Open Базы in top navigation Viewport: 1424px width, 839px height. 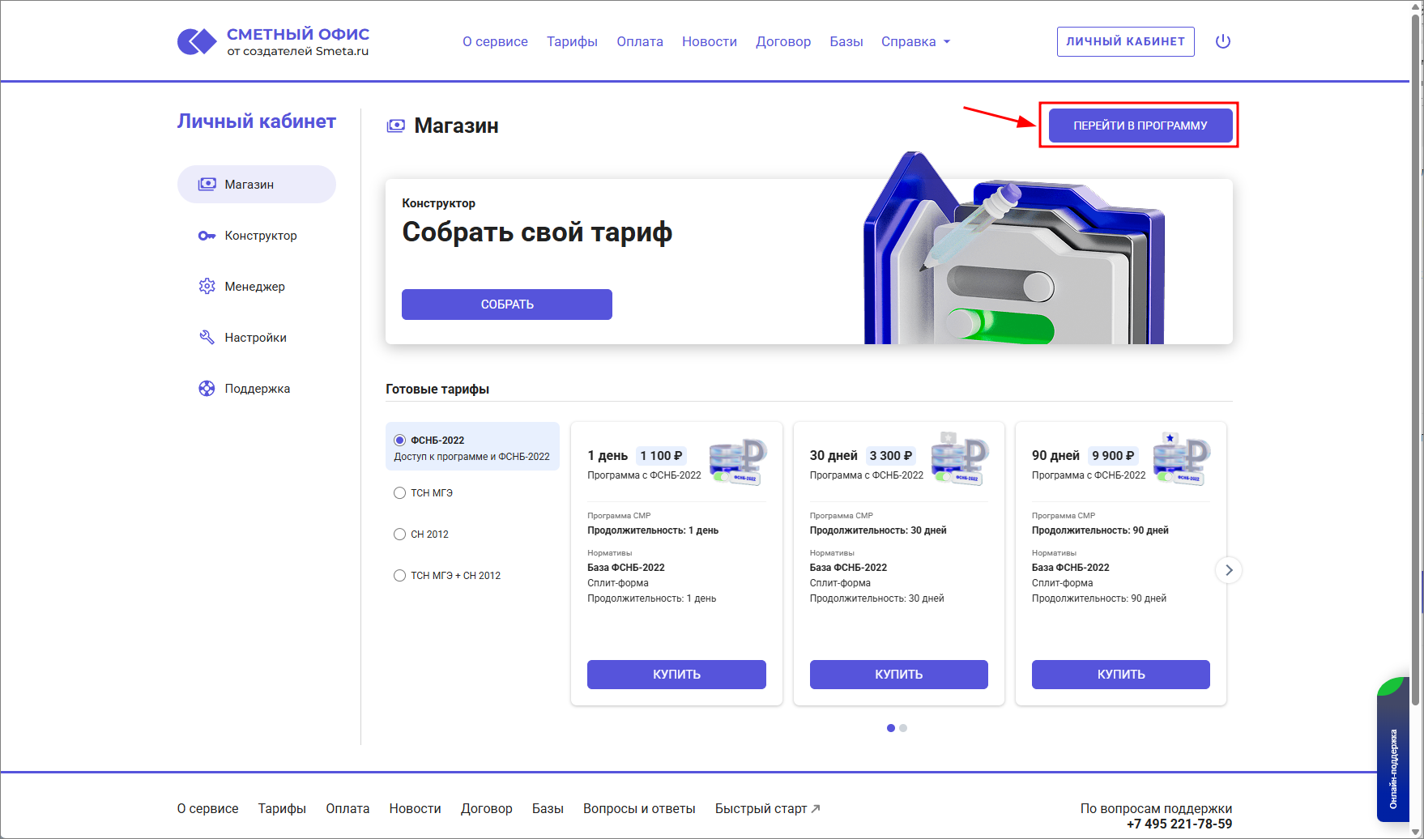(846, 41)
